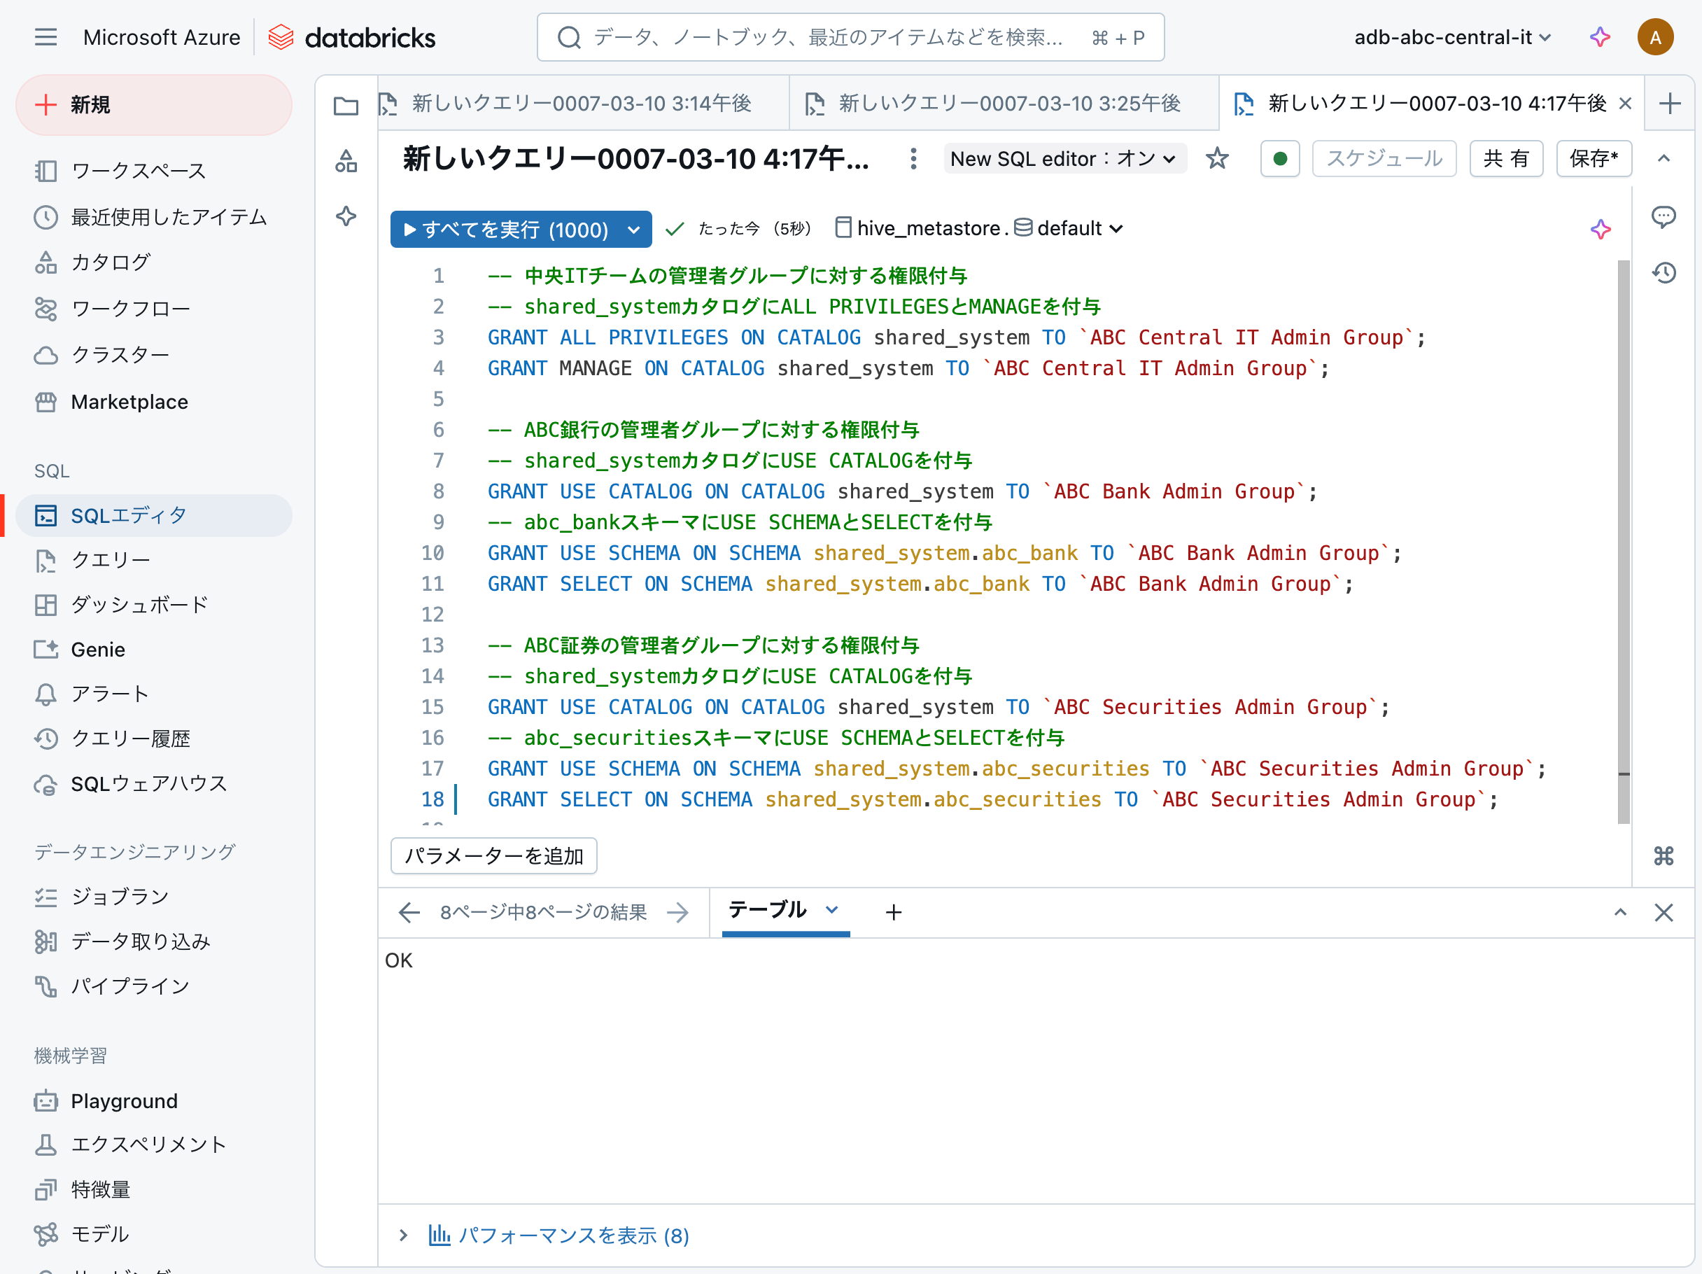Click the パラメーターを追加 button
This screenshot has width=1702, height=1274.
(493, 855)
